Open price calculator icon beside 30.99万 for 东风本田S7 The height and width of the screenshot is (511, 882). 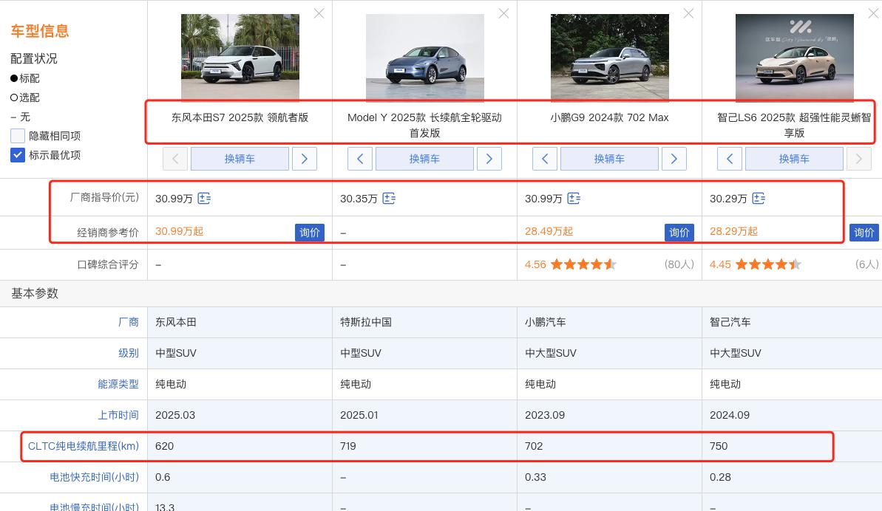coord(204,198)
